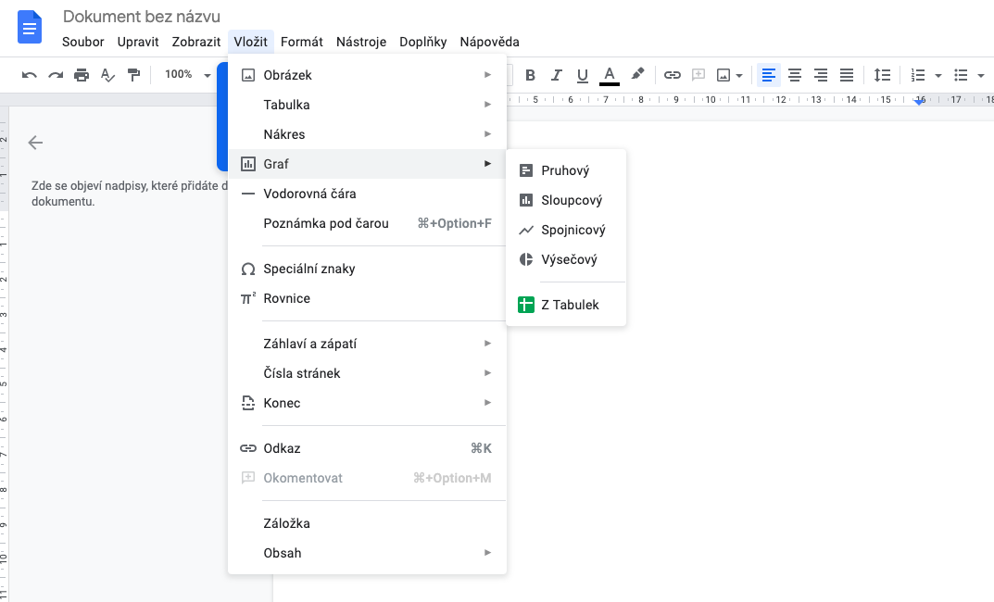Toggle italic formatting
994x602 pixels.
click(557, 75)
